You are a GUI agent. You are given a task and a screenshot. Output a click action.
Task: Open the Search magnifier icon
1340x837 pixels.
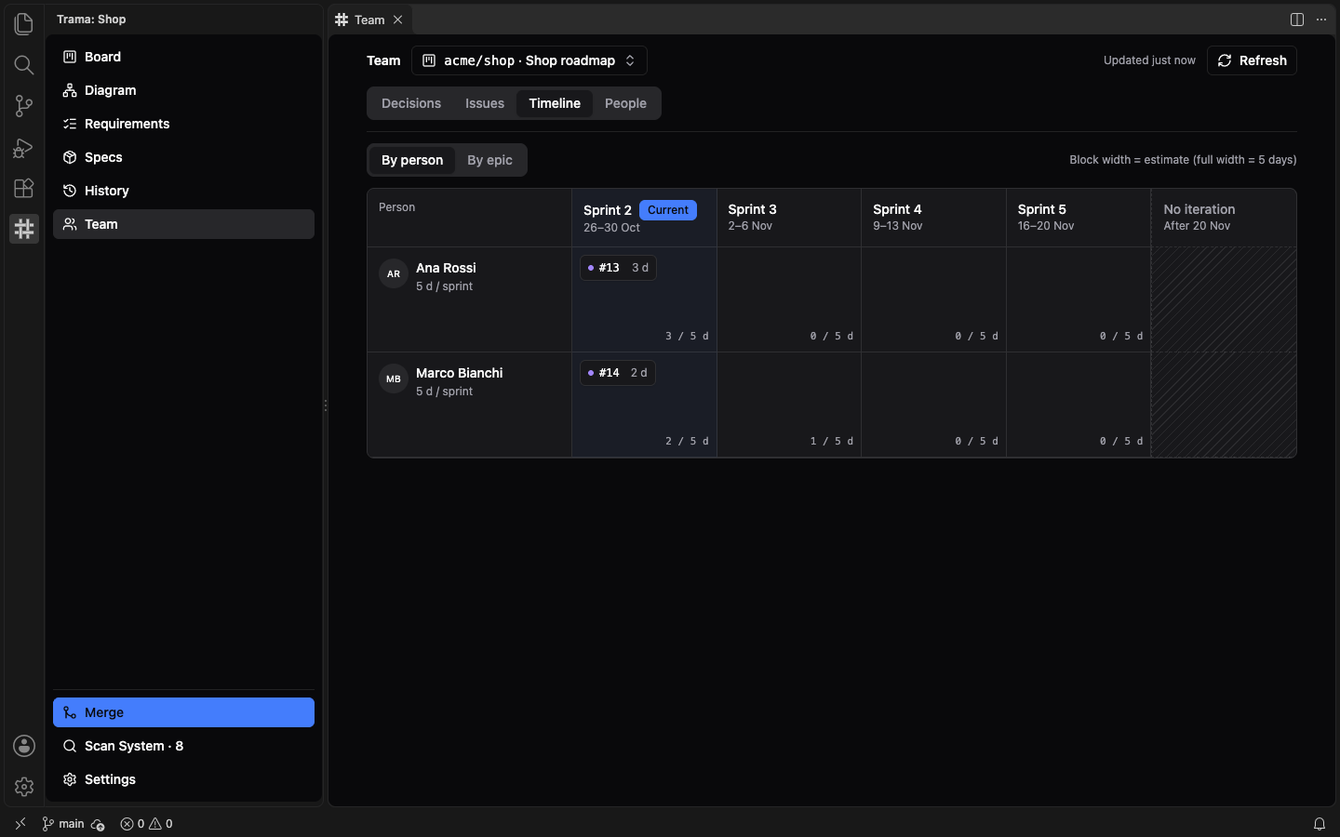pyautogui.click(x=24, y=64)
